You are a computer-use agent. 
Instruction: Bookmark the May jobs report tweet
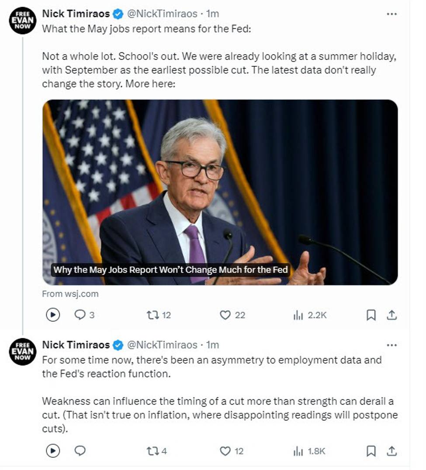[x=371, y=315]
